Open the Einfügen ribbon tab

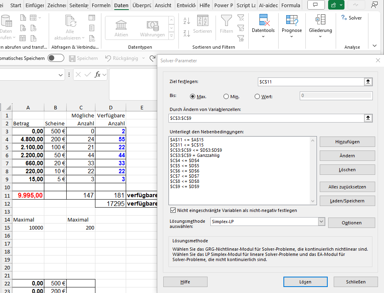[x=35, y=5]
